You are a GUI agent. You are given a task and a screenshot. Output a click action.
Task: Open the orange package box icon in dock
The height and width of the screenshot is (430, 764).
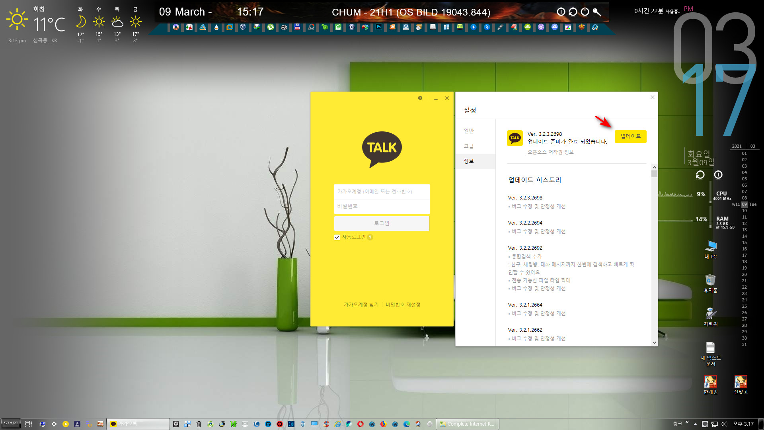pos(582,27)
